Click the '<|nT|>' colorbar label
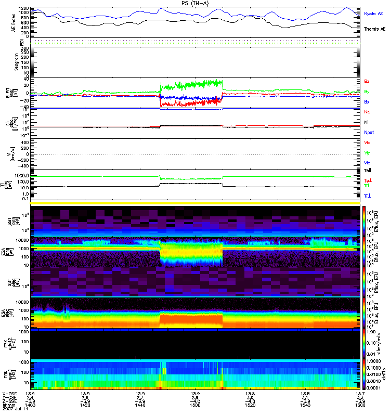 (384, 375)
